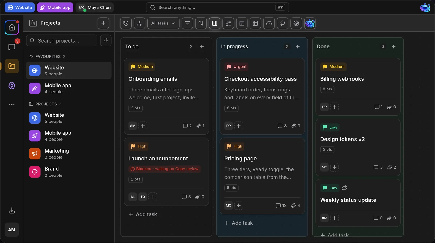Click Blocked waiting on Copy review tag
435x243 pixels.
coord(164,169)
